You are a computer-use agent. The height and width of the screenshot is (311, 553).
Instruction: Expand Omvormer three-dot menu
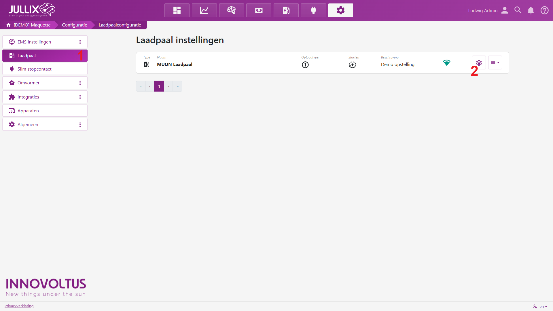pyautogui.click(x=80, y=83)
